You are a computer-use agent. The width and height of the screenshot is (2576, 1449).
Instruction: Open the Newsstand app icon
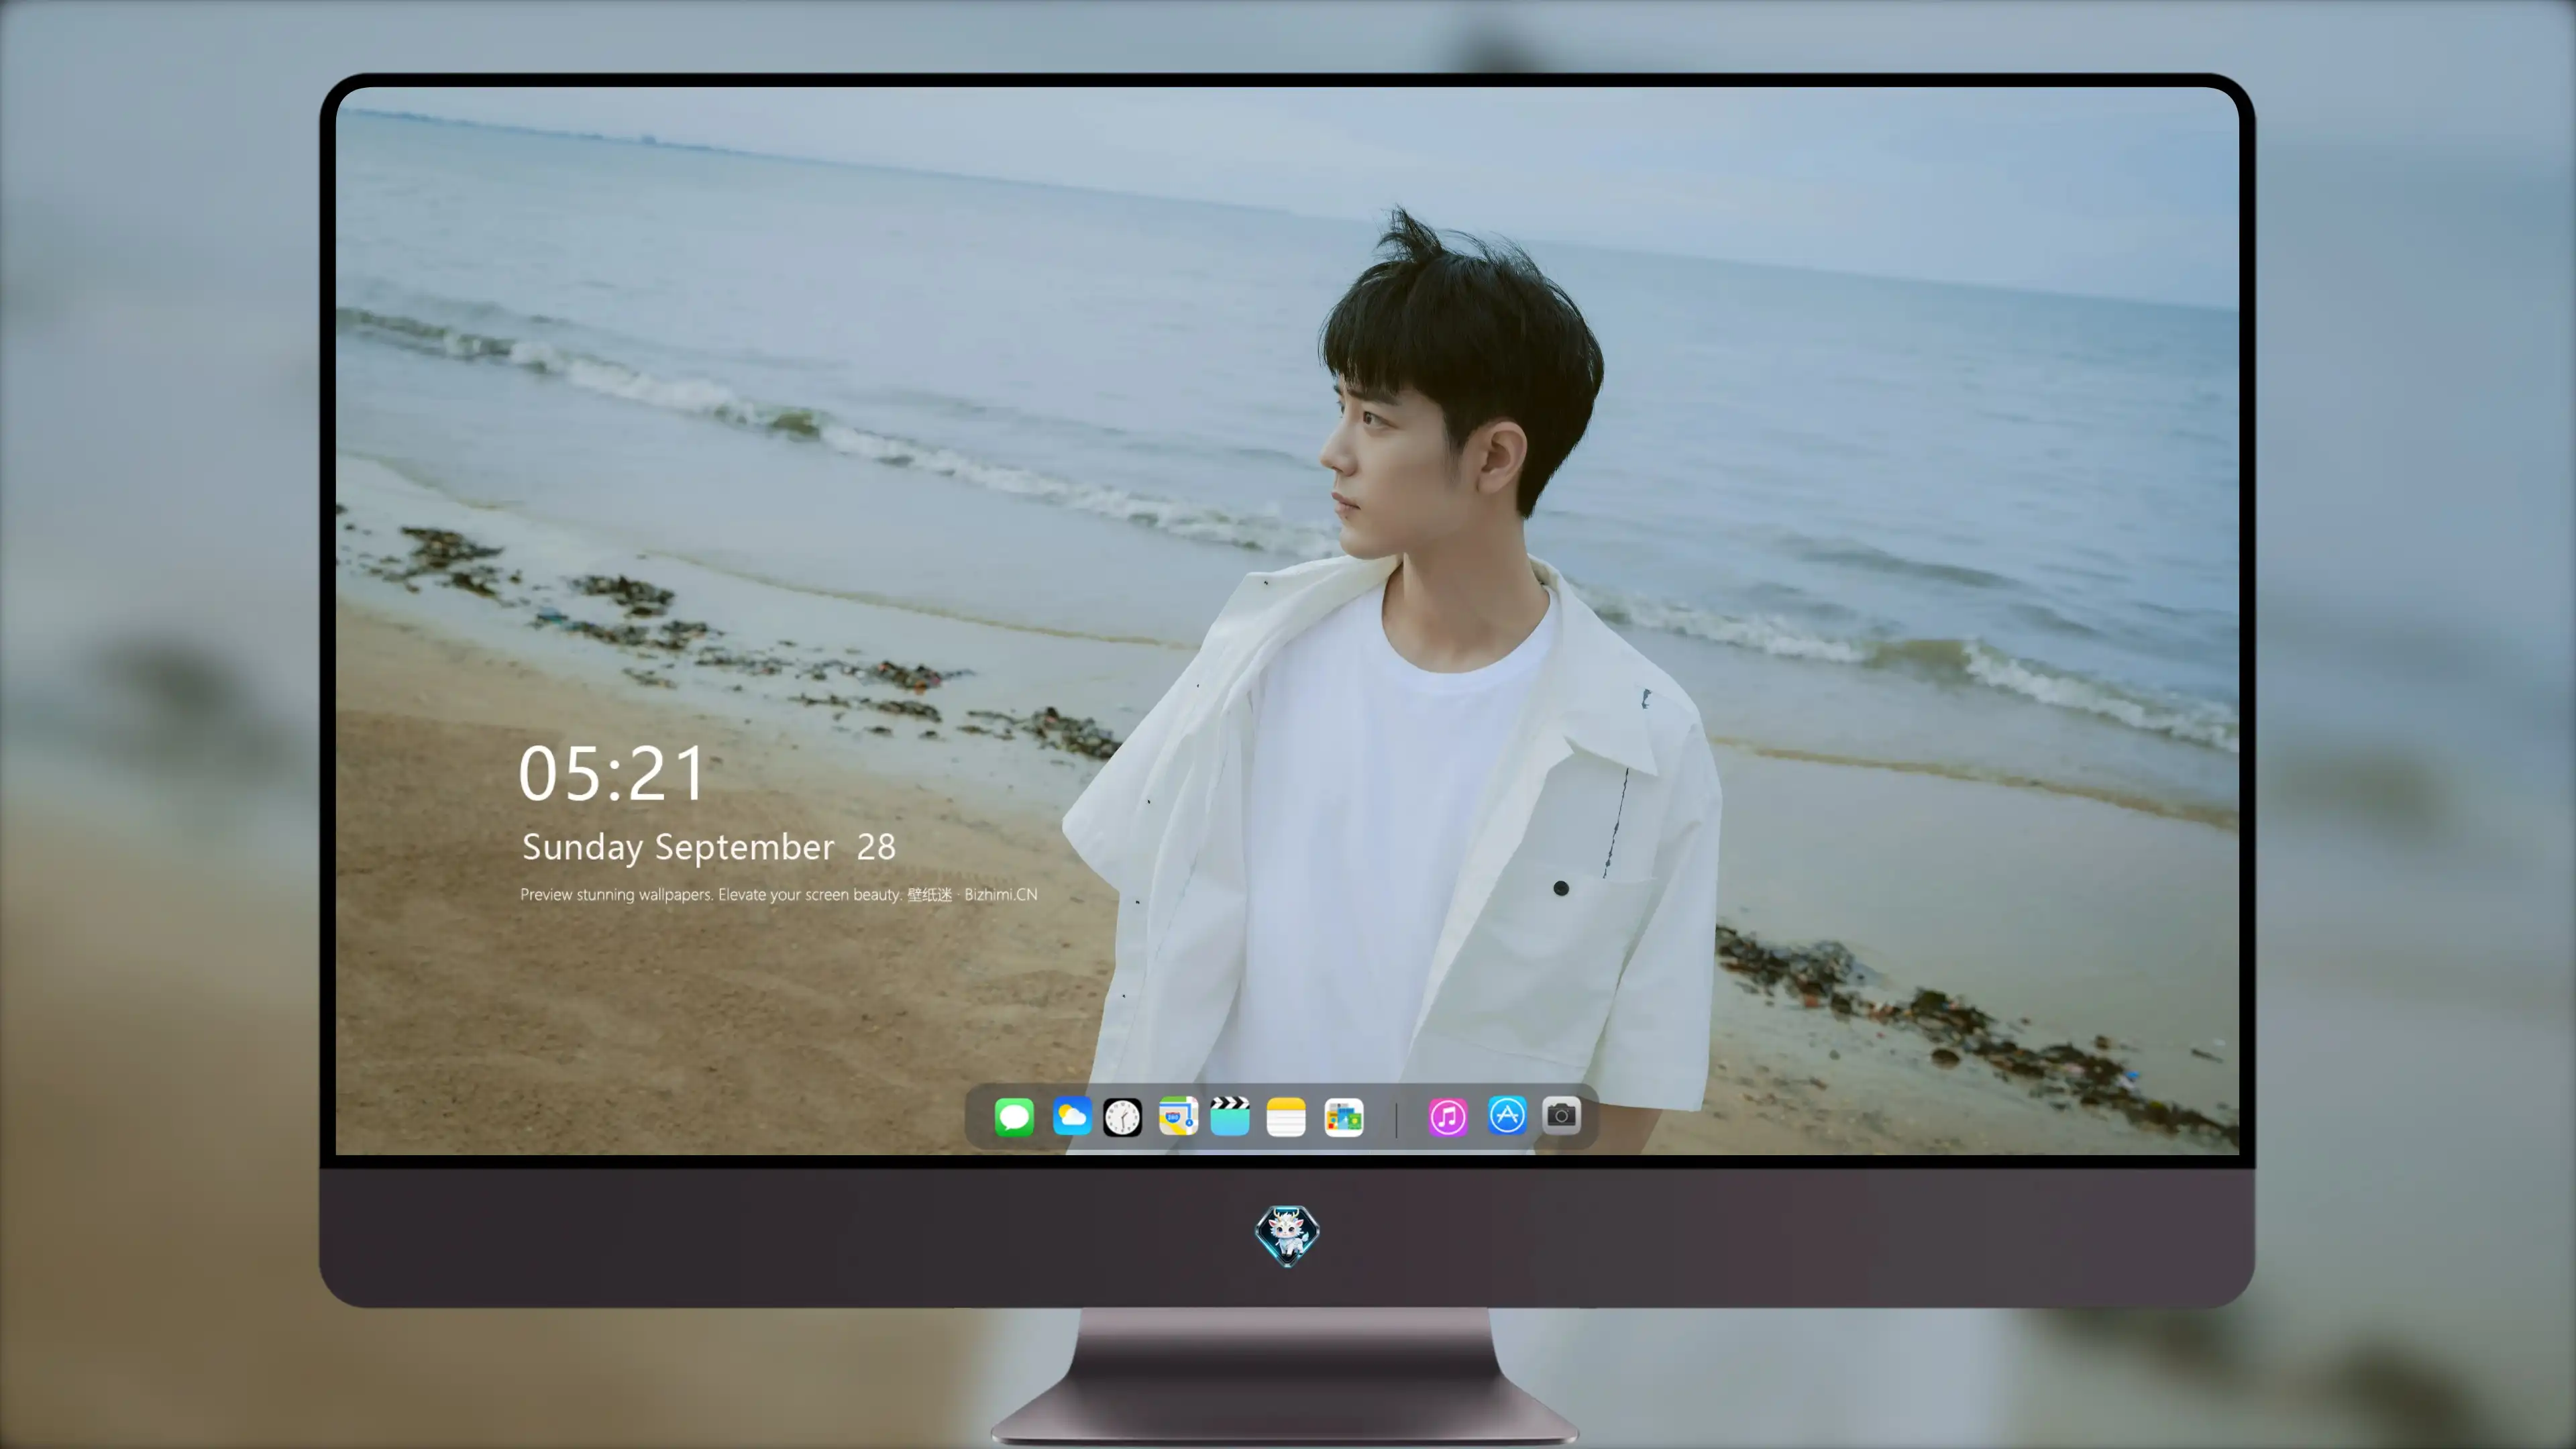tap(1344, 1116)
